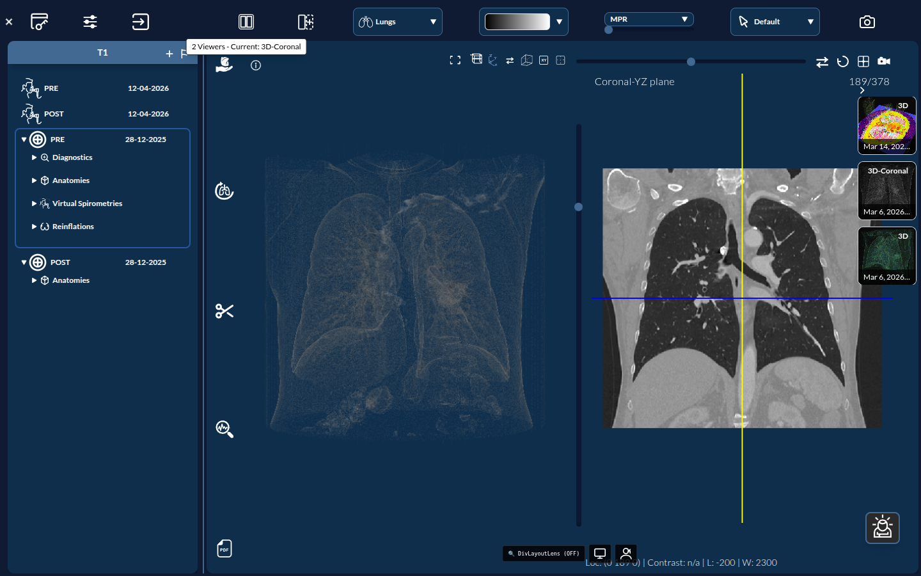Activate the lung rotation tool icon
This screenshot has height=576, width=921.
tap(224, 191)
